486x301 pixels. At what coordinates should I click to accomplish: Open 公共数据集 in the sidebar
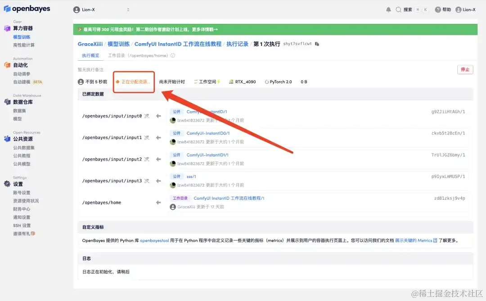point(24,148)
